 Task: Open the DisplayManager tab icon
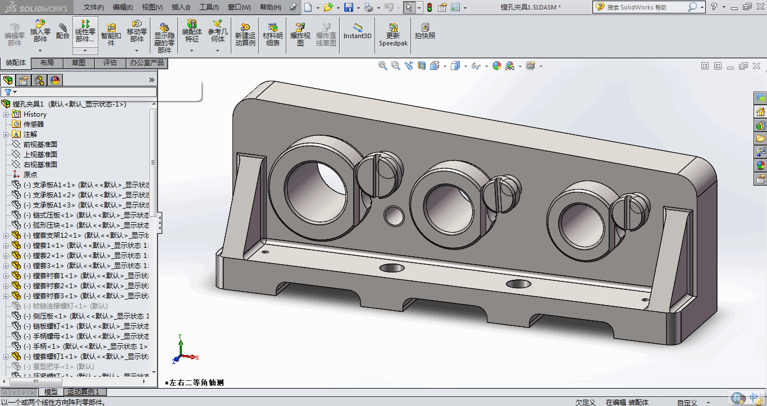(x=55, y=80)
